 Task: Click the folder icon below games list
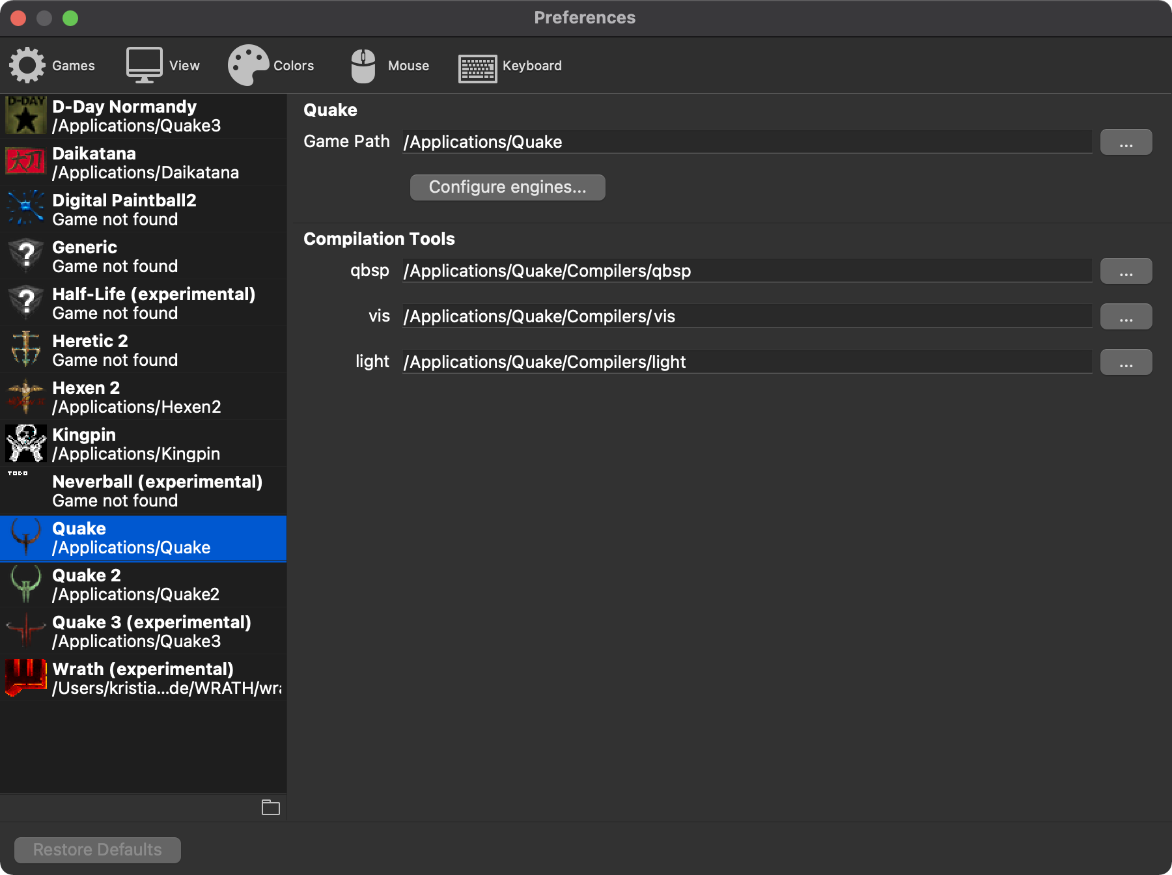[x=270, y=807]
